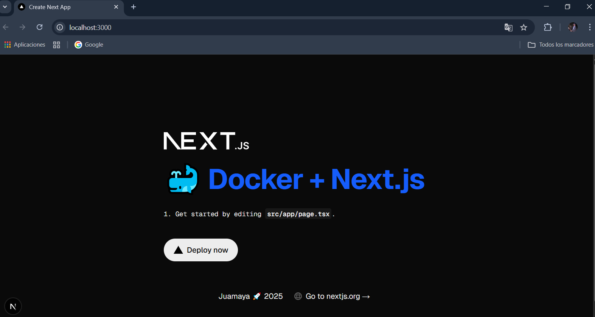
Task: Click the Next.js logo image
Action: click(x=206, y=141)
